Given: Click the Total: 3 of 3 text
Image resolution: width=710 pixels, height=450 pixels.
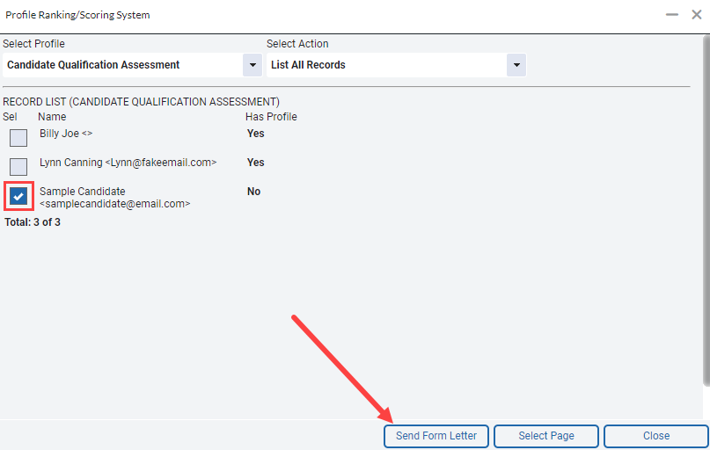Looking at the screenshot, I should click(x=33, y=222).
